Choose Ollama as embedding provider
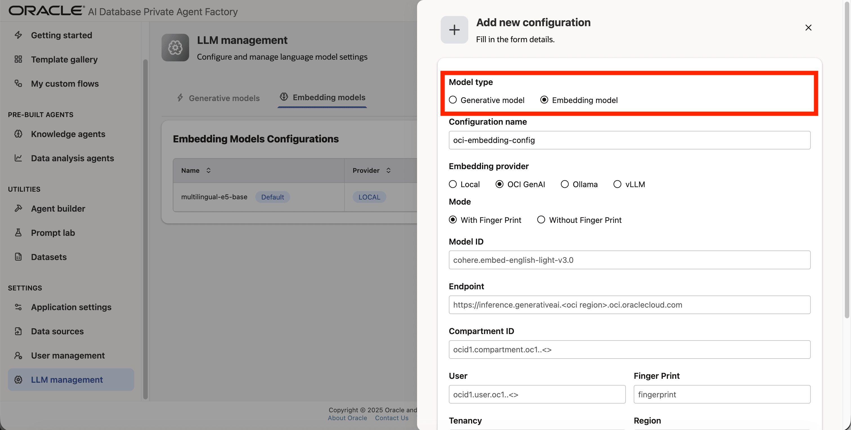Image resolution: width=851 pixels, height=430 pixels. 565,184
